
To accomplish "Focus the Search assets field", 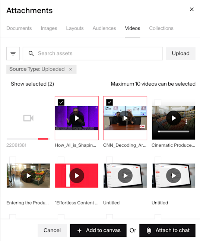I will (x=93, y=54).
